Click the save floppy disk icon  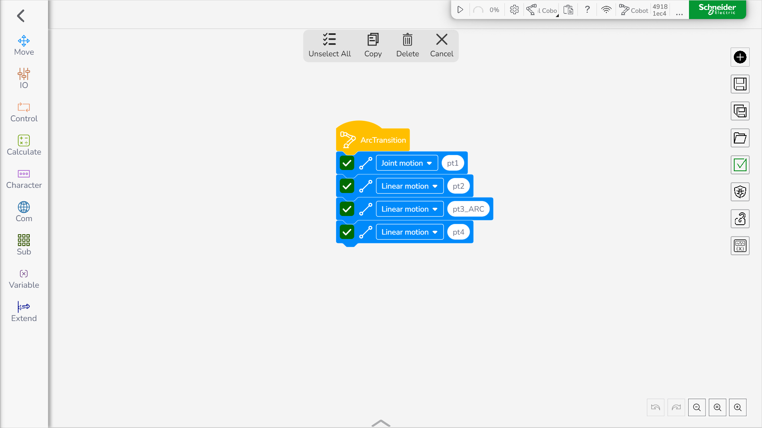(740, 84)
